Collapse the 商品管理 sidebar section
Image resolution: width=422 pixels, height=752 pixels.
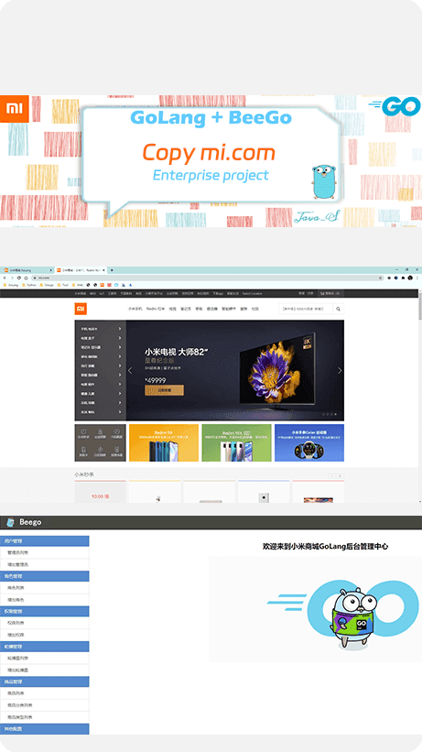click(x=45, y=681)
